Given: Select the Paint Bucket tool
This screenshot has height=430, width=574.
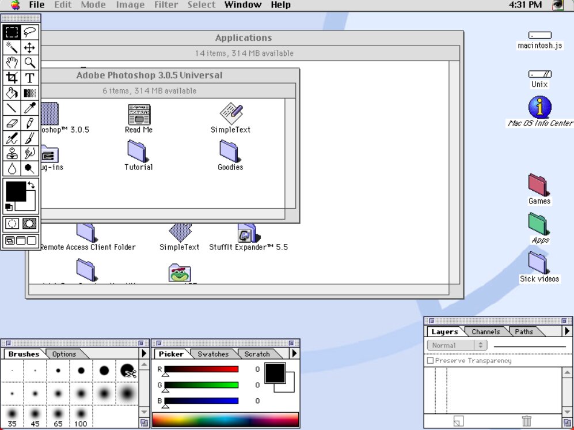Looking at the screenshot, I should (x=12, y=93).
